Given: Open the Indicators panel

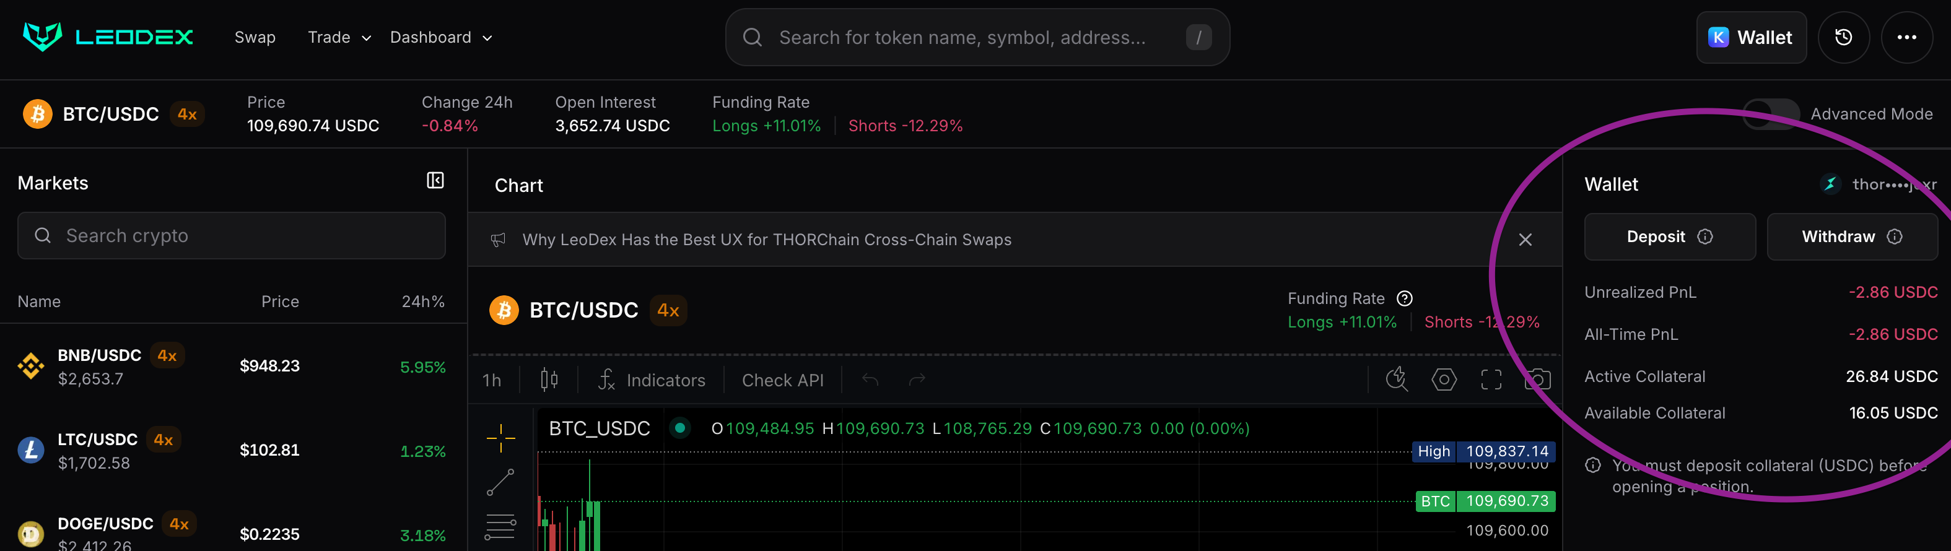Looking at the screenshot, I should coord(652,380).
